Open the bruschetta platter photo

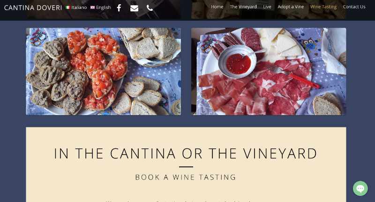[103, 71]
